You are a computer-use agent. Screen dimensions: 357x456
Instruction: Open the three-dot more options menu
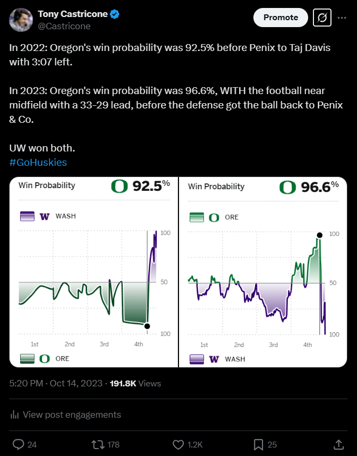tap(342, 18)
